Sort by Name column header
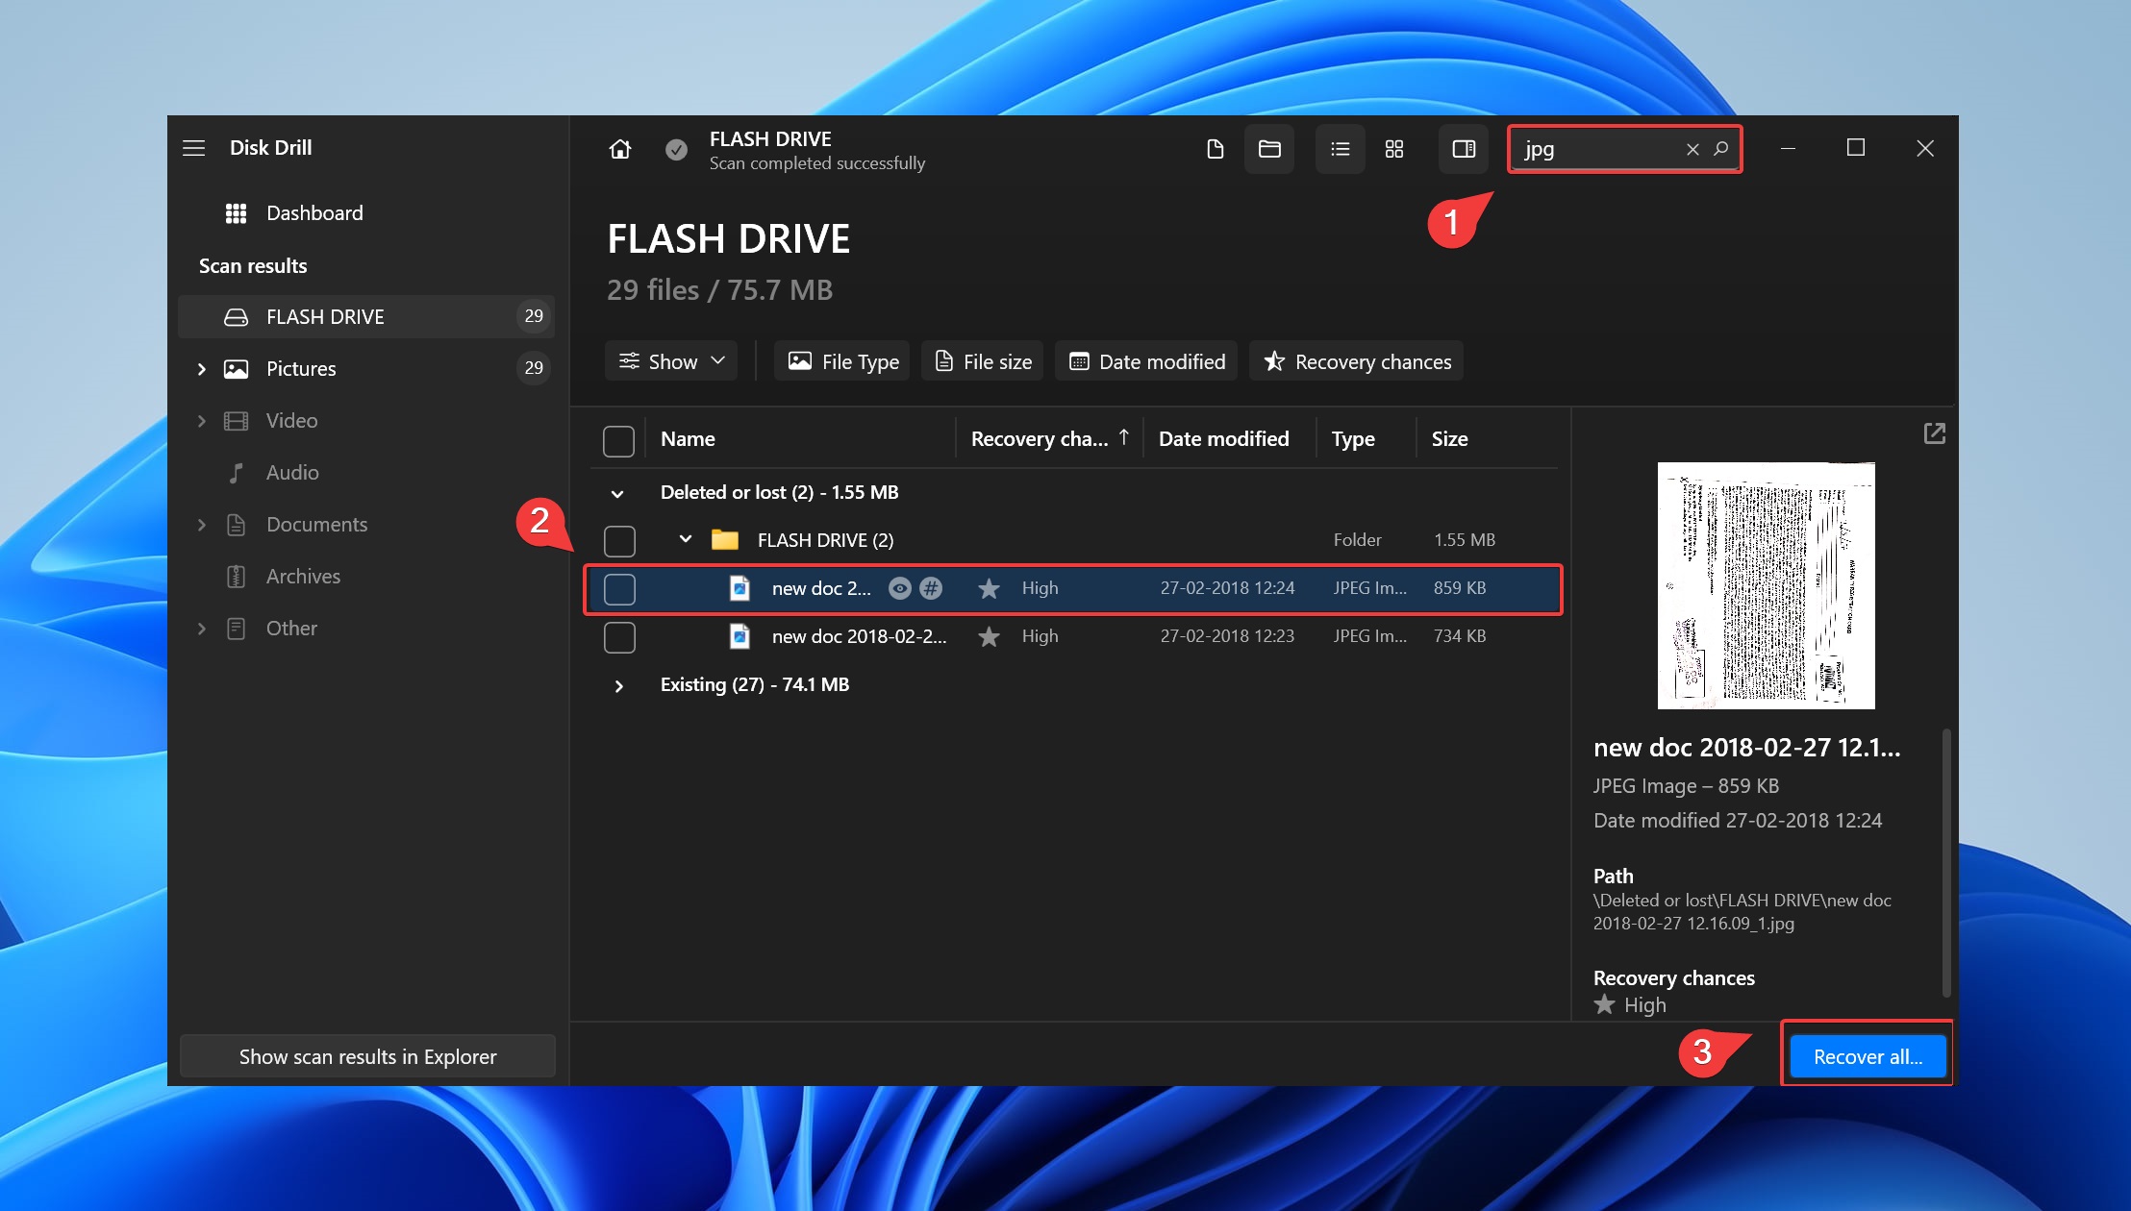This screenshot has height=1211, width=2131. click(688, 439)
